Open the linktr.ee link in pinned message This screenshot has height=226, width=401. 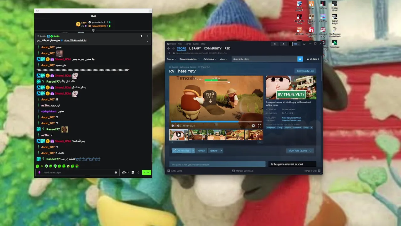[x=75, y=40]
